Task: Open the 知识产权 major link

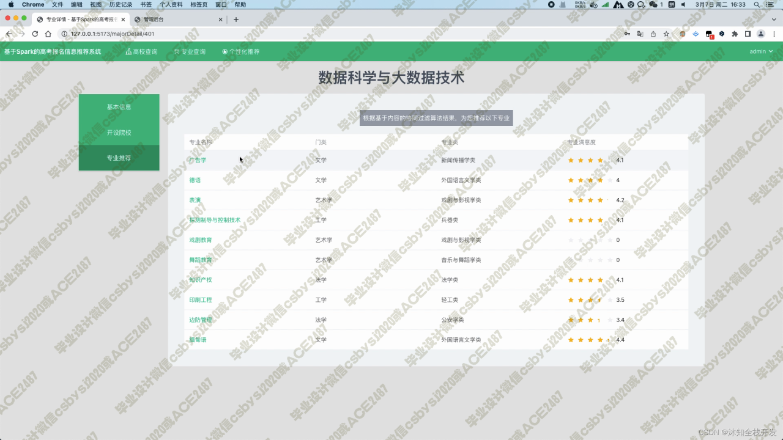Action: tap(201, 280)
